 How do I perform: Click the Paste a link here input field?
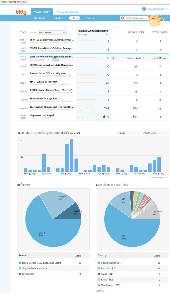click(x=136, y=18)
